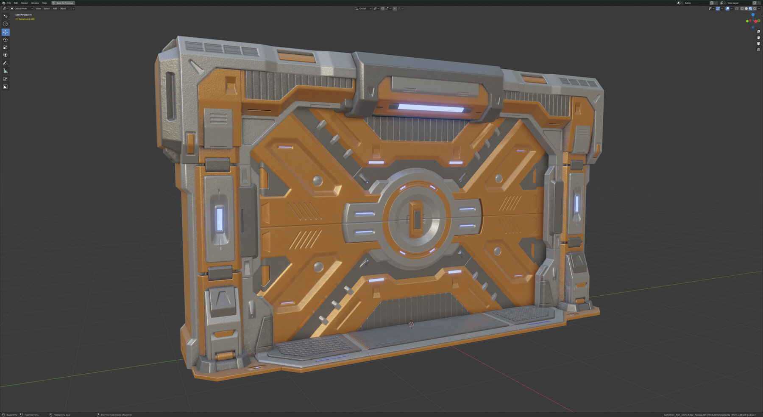Click the red X axis on navigation gizmo
The image size is (763, 417).
point(756,21)
